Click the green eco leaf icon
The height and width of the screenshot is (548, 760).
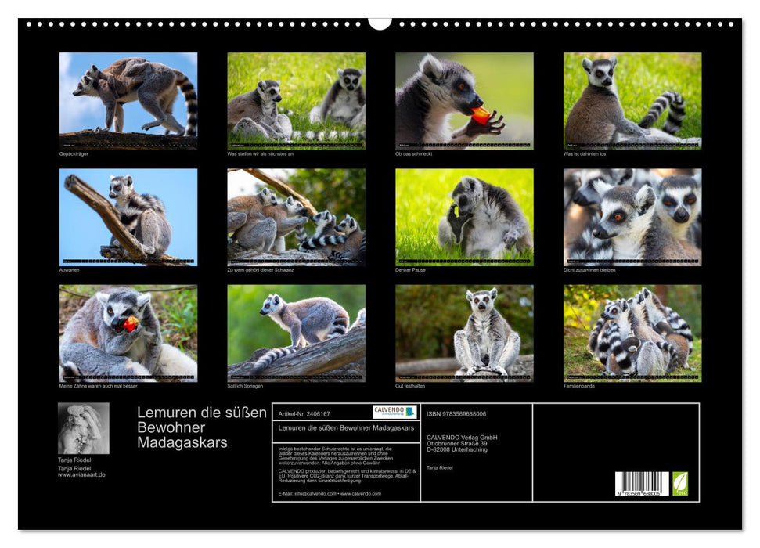point(680,484)
